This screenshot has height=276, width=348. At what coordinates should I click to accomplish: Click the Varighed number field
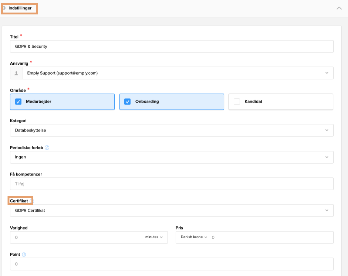74,238
